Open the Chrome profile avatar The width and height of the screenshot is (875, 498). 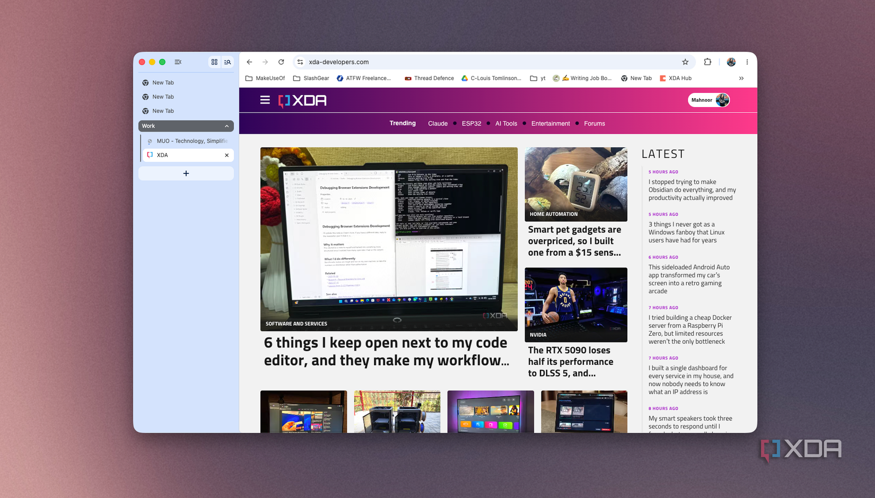tap(731, 62)
